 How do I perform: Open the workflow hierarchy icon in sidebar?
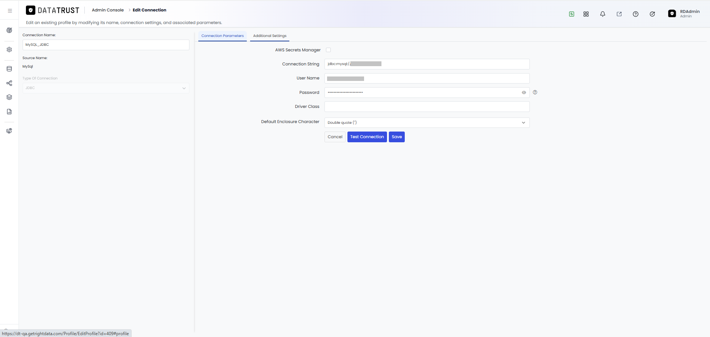[x=9, y=83]
